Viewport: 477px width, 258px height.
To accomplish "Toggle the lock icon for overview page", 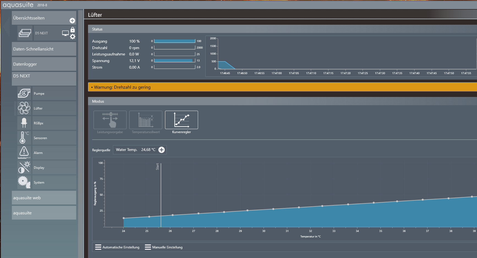I will (x=73, y=30).
